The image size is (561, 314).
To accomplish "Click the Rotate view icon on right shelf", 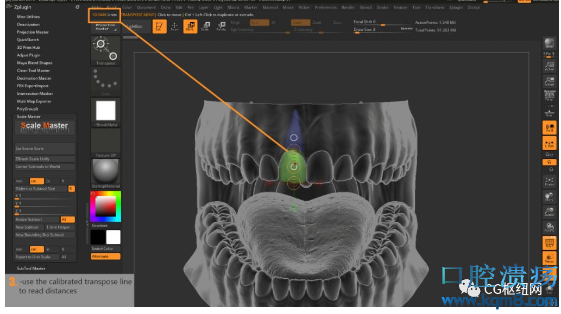I will point(549,227).
